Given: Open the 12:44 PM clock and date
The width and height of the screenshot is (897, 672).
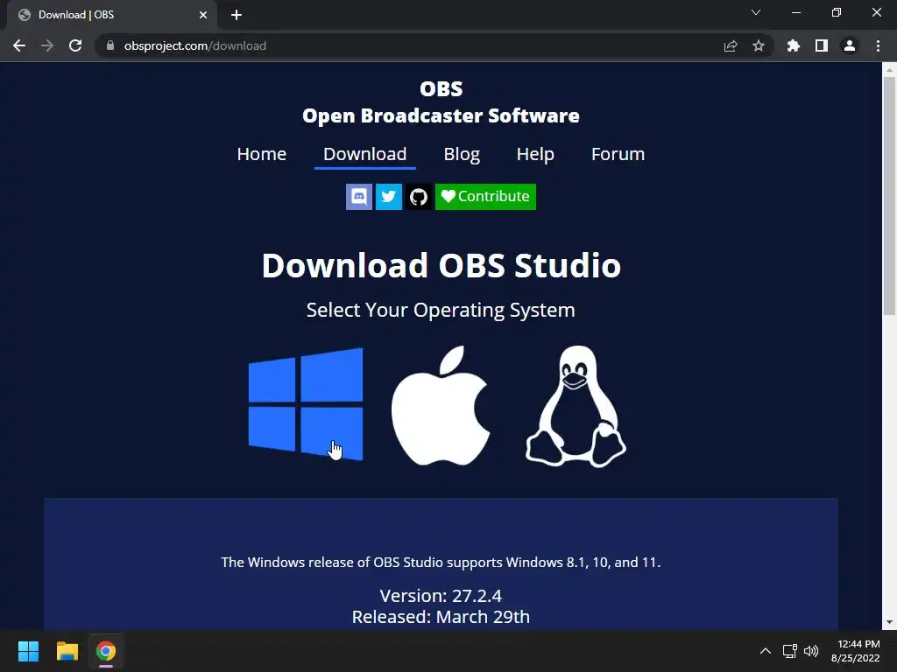Looking at the screenshot, I should pyautogui.click(x=855, y=651).
